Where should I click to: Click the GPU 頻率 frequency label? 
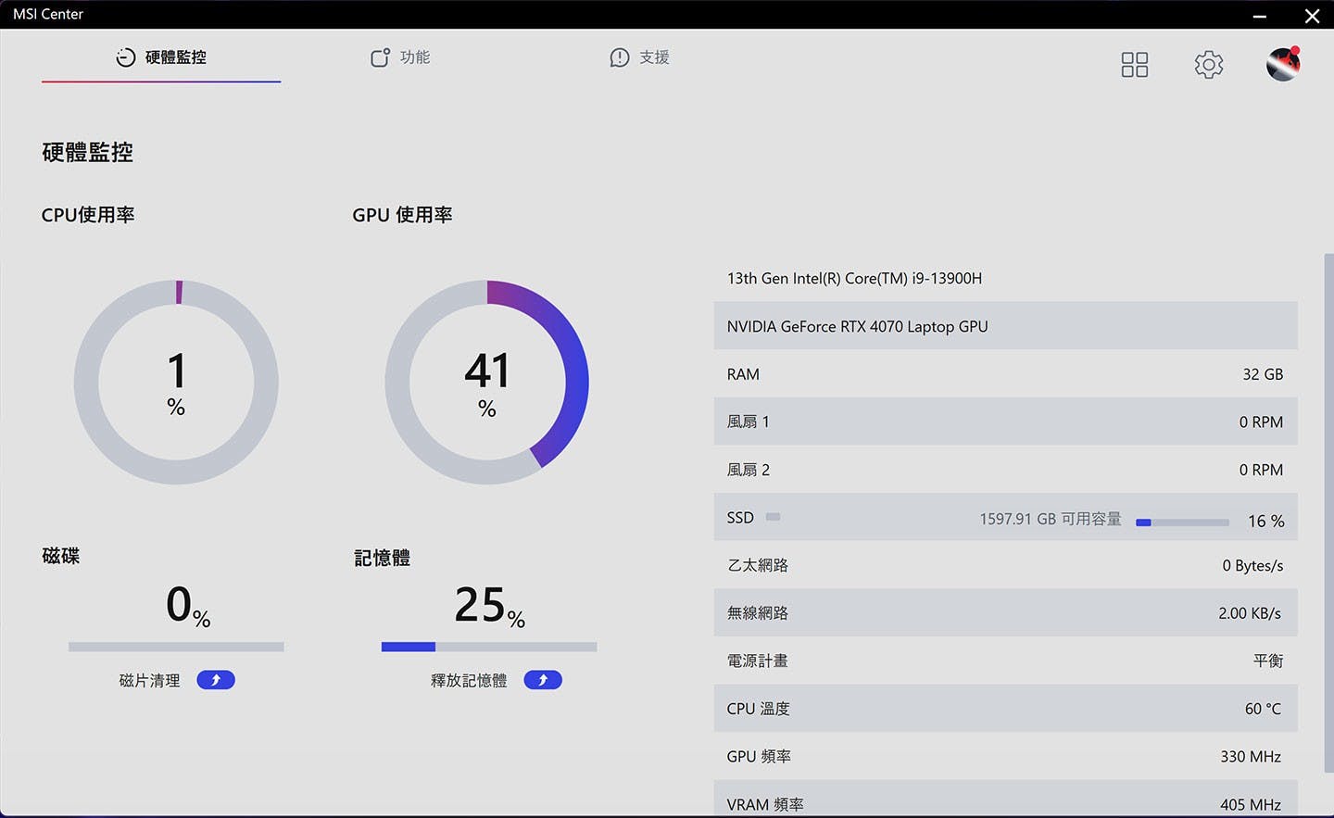tap(759, 757)
